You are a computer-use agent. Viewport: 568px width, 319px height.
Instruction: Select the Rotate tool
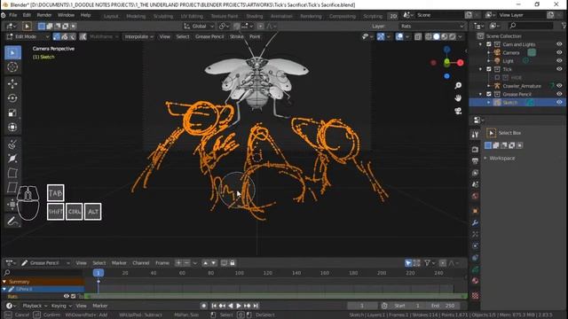12,98
